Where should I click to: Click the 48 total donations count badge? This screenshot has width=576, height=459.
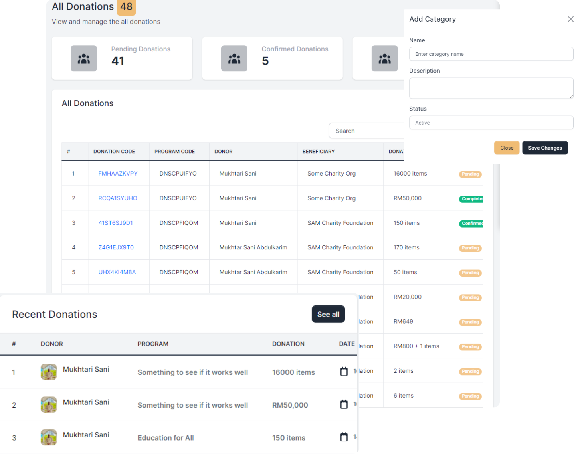126,7
